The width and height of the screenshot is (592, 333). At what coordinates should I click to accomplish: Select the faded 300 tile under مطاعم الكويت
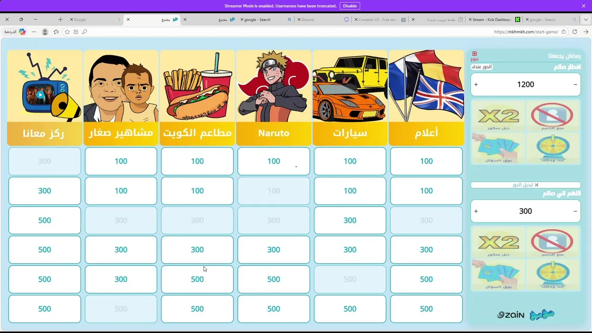[197, 221]
